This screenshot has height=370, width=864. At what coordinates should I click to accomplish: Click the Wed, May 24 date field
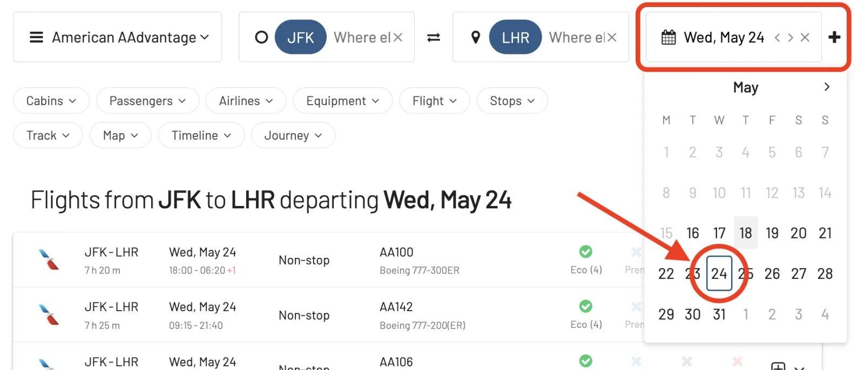(734, 37)
